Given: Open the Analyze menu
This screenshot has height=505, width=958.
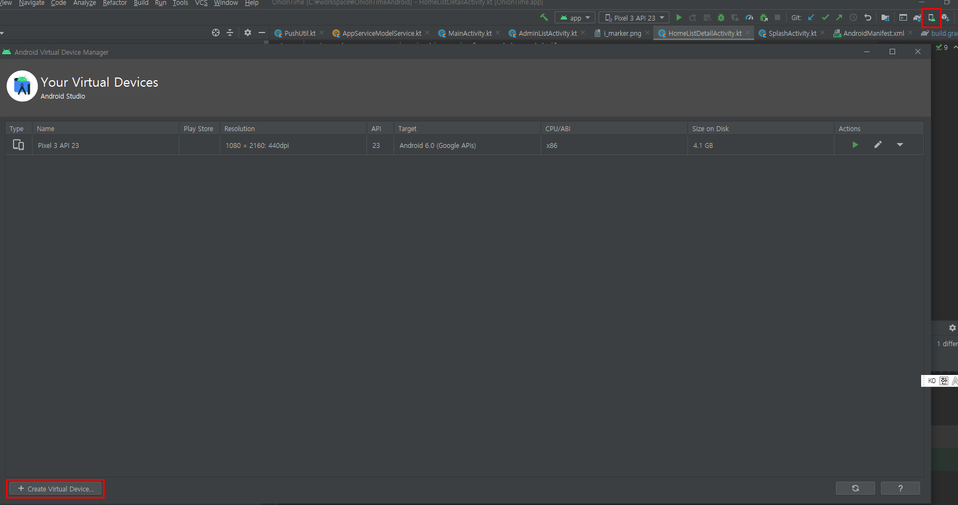Looking at the screenshot, I should click(x=85, y=3).
